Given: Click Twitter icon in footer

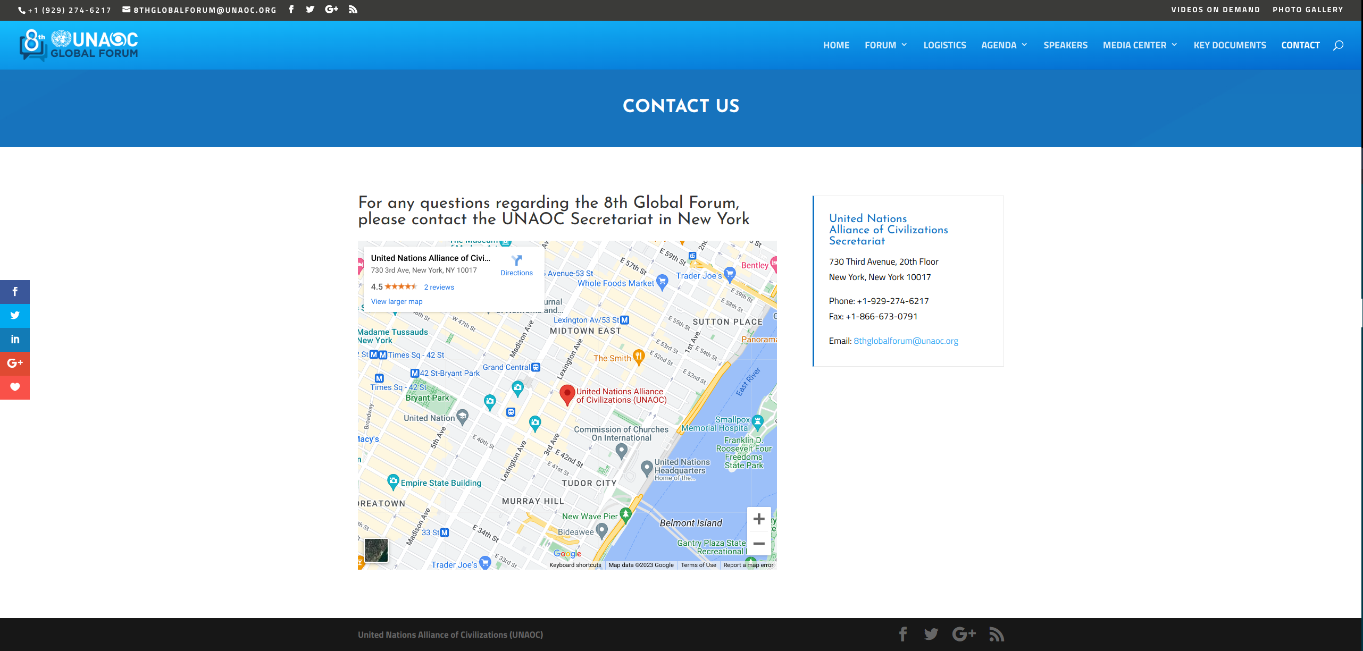Looking at the screenshot, I should pos(931,634).
